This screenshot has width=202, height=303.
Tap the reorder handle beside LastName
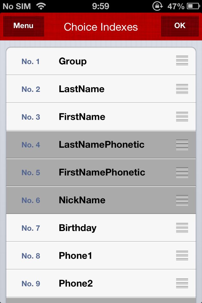[182, 89]
